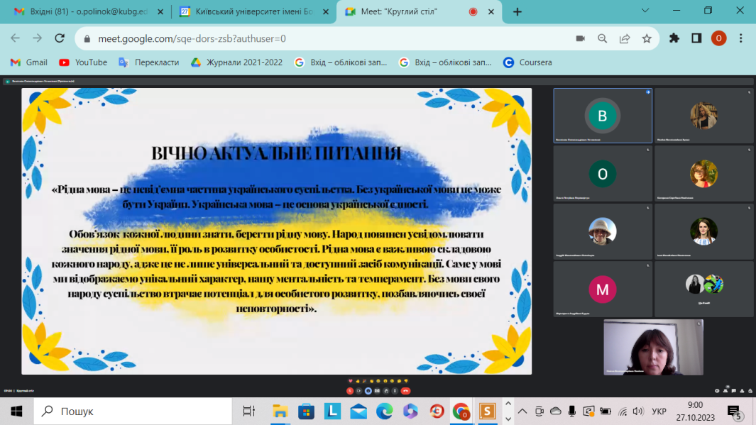Send the laughing face reaction
This screenshot has height=425, width=756.
pos(378,381)
